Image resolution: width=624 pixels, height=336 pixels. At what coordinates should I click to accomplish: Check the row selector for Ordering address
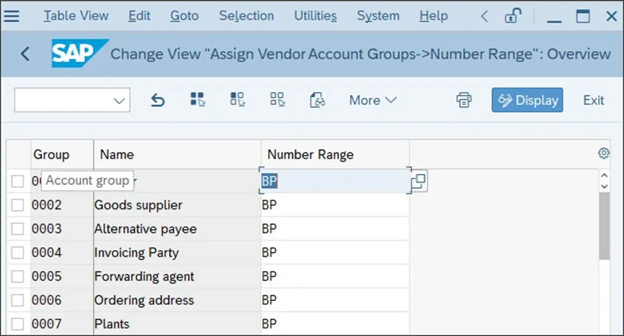click(17, 300)
